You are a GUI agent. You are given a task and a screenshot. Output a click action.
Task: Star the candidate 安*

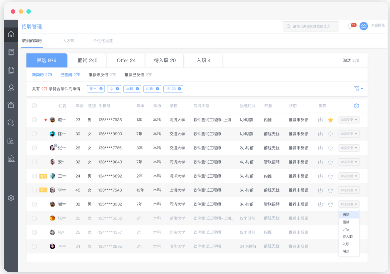330,162
